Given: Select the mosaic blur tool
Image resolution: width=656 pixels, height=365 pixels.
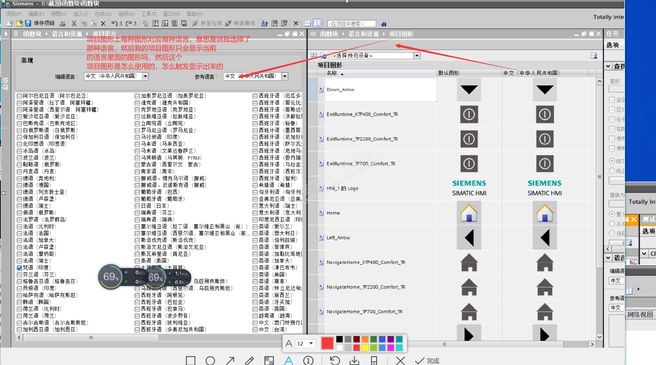Looking at the screenshot, I should tap(269, 360).
